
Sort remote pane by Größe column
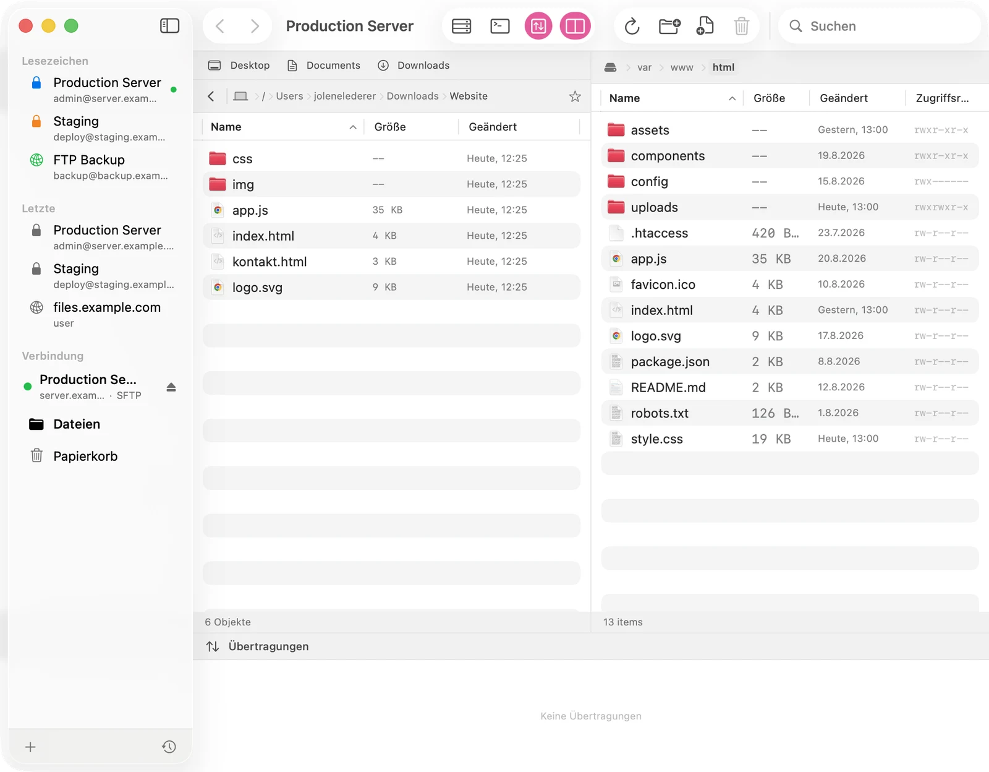point(776,98)
